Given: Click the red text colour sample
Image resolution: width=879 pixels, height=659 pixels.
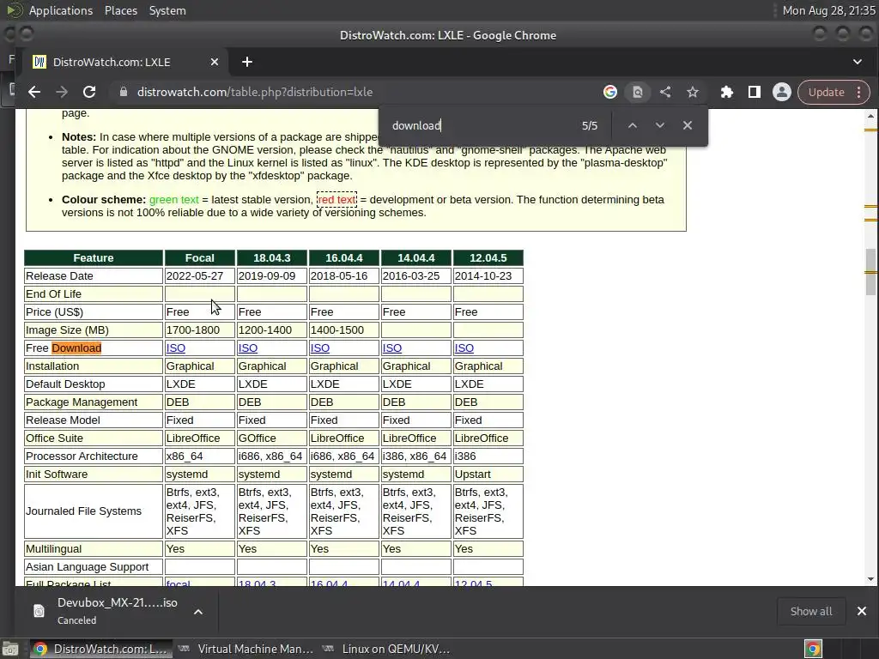Looking at the screenshot, I should tap(336, 199).
